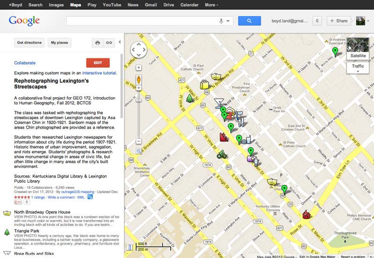Image resolution: width=374 pixels, height=258 pixels.
Task: Open the interactive tutorial link
Action: [99, 73]
